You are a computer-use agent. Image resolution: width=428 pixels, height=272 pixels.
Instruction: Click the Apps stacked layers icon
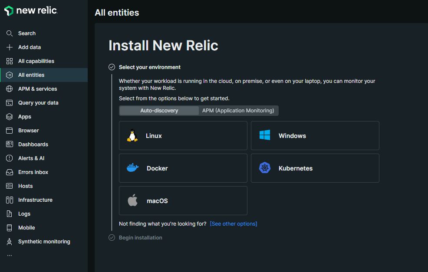(9, 117)
